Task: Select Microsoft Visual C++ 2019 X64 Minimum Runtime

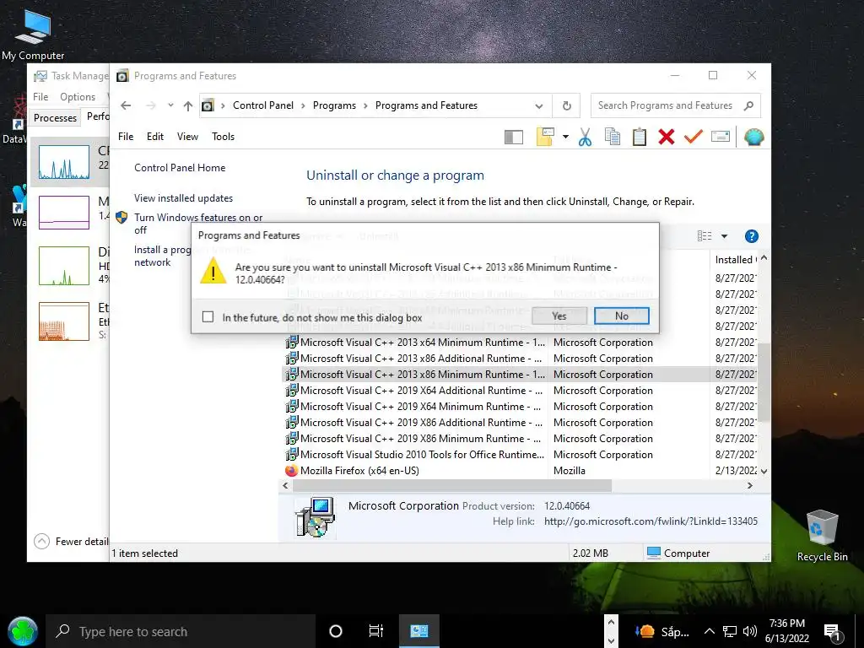Action: click(420, 406)
